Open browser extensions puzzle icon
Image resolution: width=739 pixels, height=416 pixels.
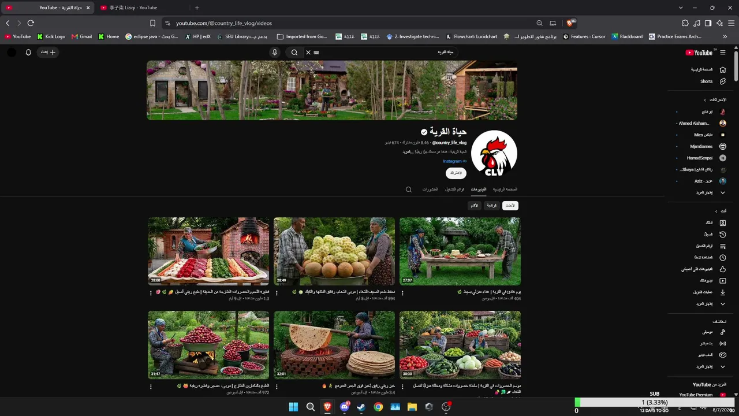(685, 23)
